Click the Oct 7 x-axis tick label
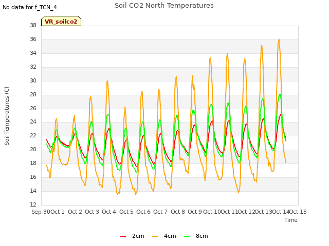 pos(160,212)
